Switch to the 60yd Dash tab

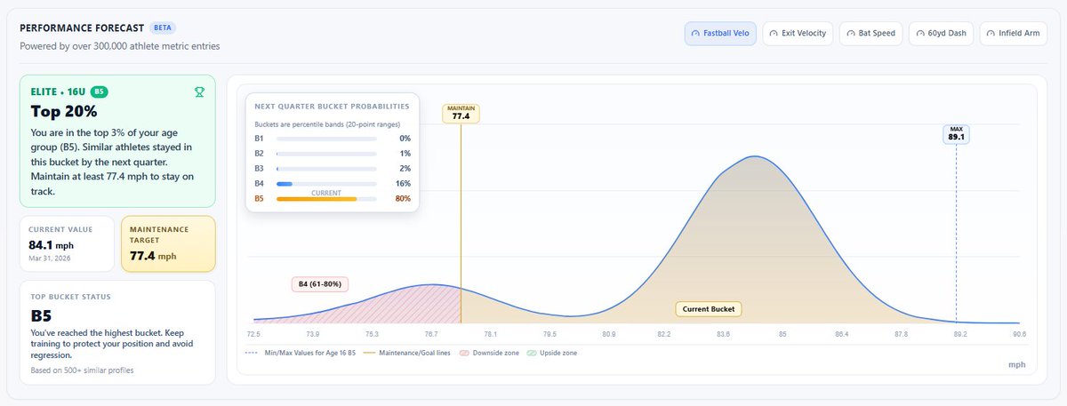941,34
